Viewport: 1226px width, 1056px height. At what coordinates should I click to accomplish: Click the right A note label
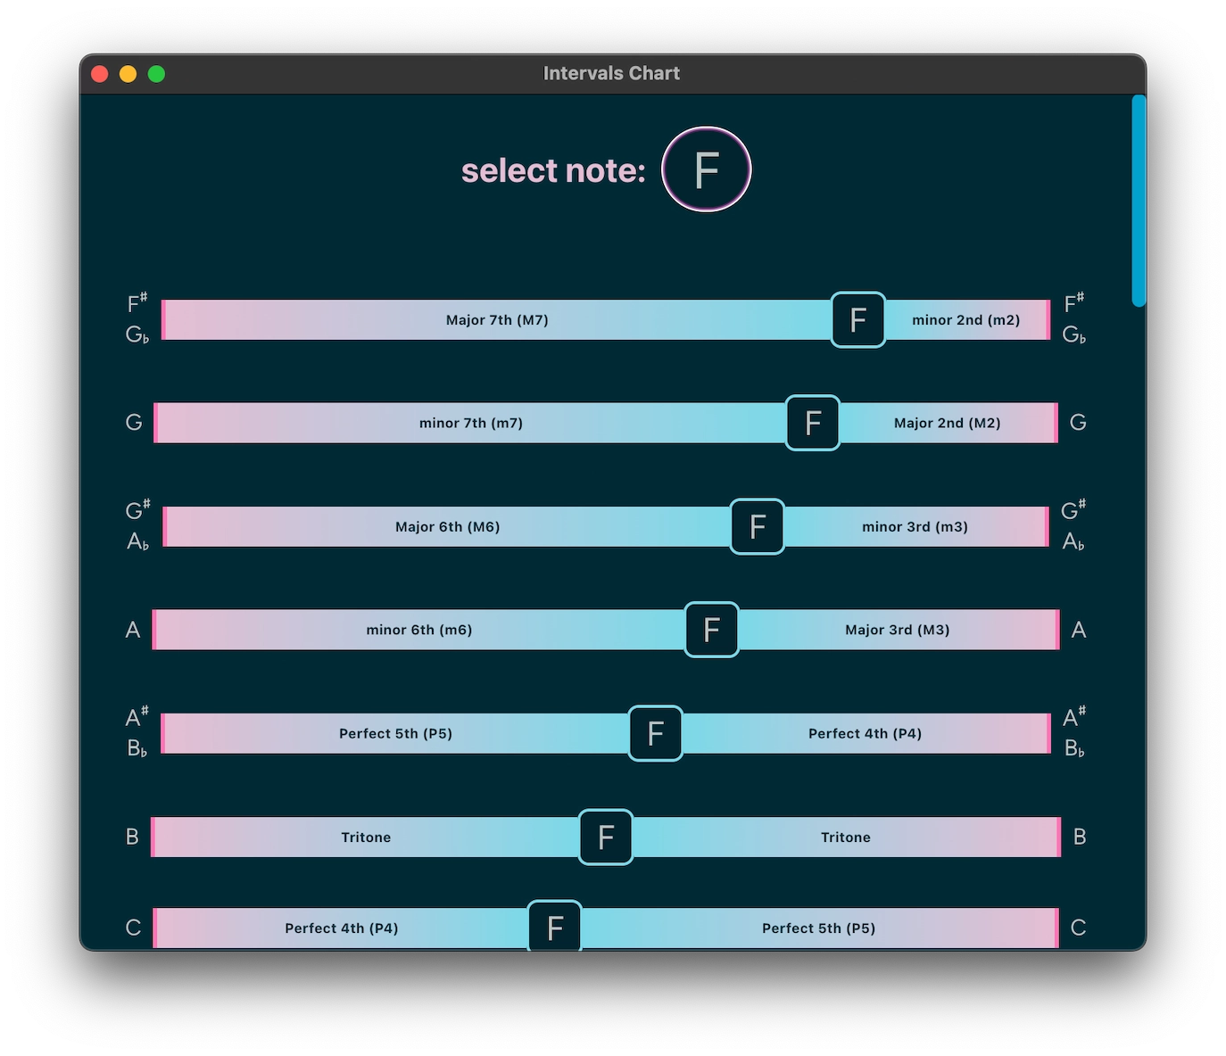pos(1079,630)
